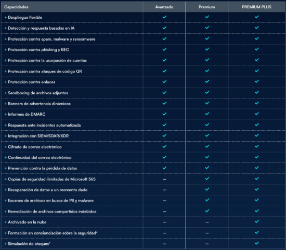The image size is (286, 250).
Task: Expand Integración con SIEM/SOAR/XDR
Action: 6,136
